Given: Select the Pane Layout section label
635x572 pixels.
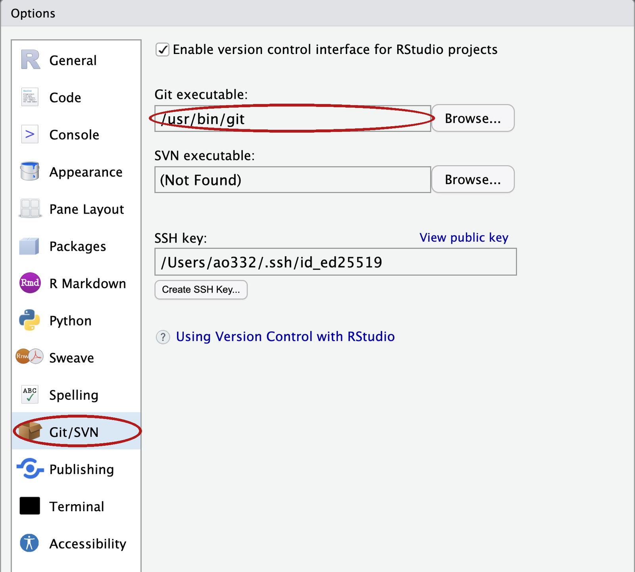Looking at the screenshot, I should [87, 210].
